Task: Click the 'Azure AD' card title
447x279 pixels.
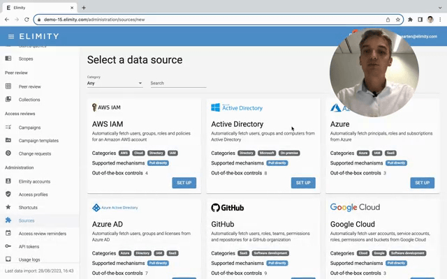Action: [107, 224]
